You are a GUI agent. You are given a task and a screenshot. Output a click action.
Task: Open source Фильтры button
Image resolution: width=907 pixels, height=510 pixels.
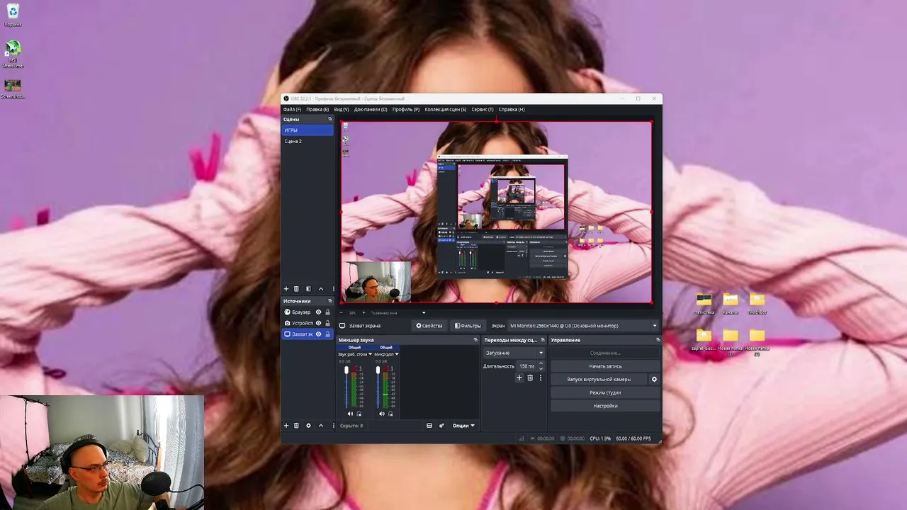coord(468,326)
